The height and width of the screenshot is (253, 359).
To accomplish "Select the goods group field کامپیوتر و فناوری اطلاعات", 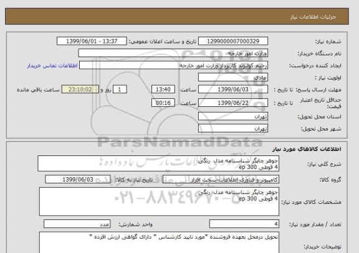I will click(221, 180).
